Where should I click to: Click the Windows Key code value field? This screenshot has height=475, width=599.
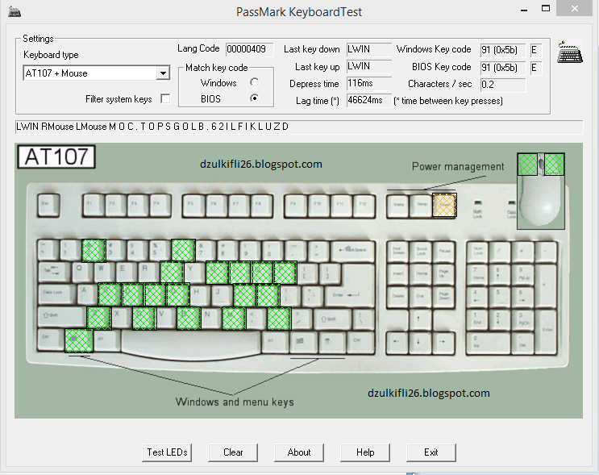tap(503, 50)
